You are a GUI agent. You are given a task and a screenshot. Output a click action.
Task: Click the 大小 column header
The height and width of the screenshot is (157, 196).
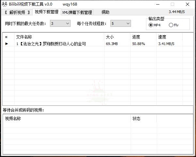tap(110, 37)
